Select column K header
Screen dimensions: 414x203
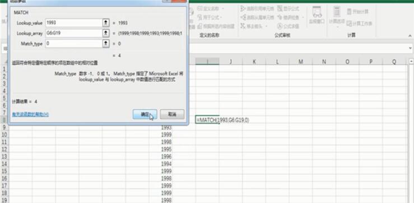point(254,62)
